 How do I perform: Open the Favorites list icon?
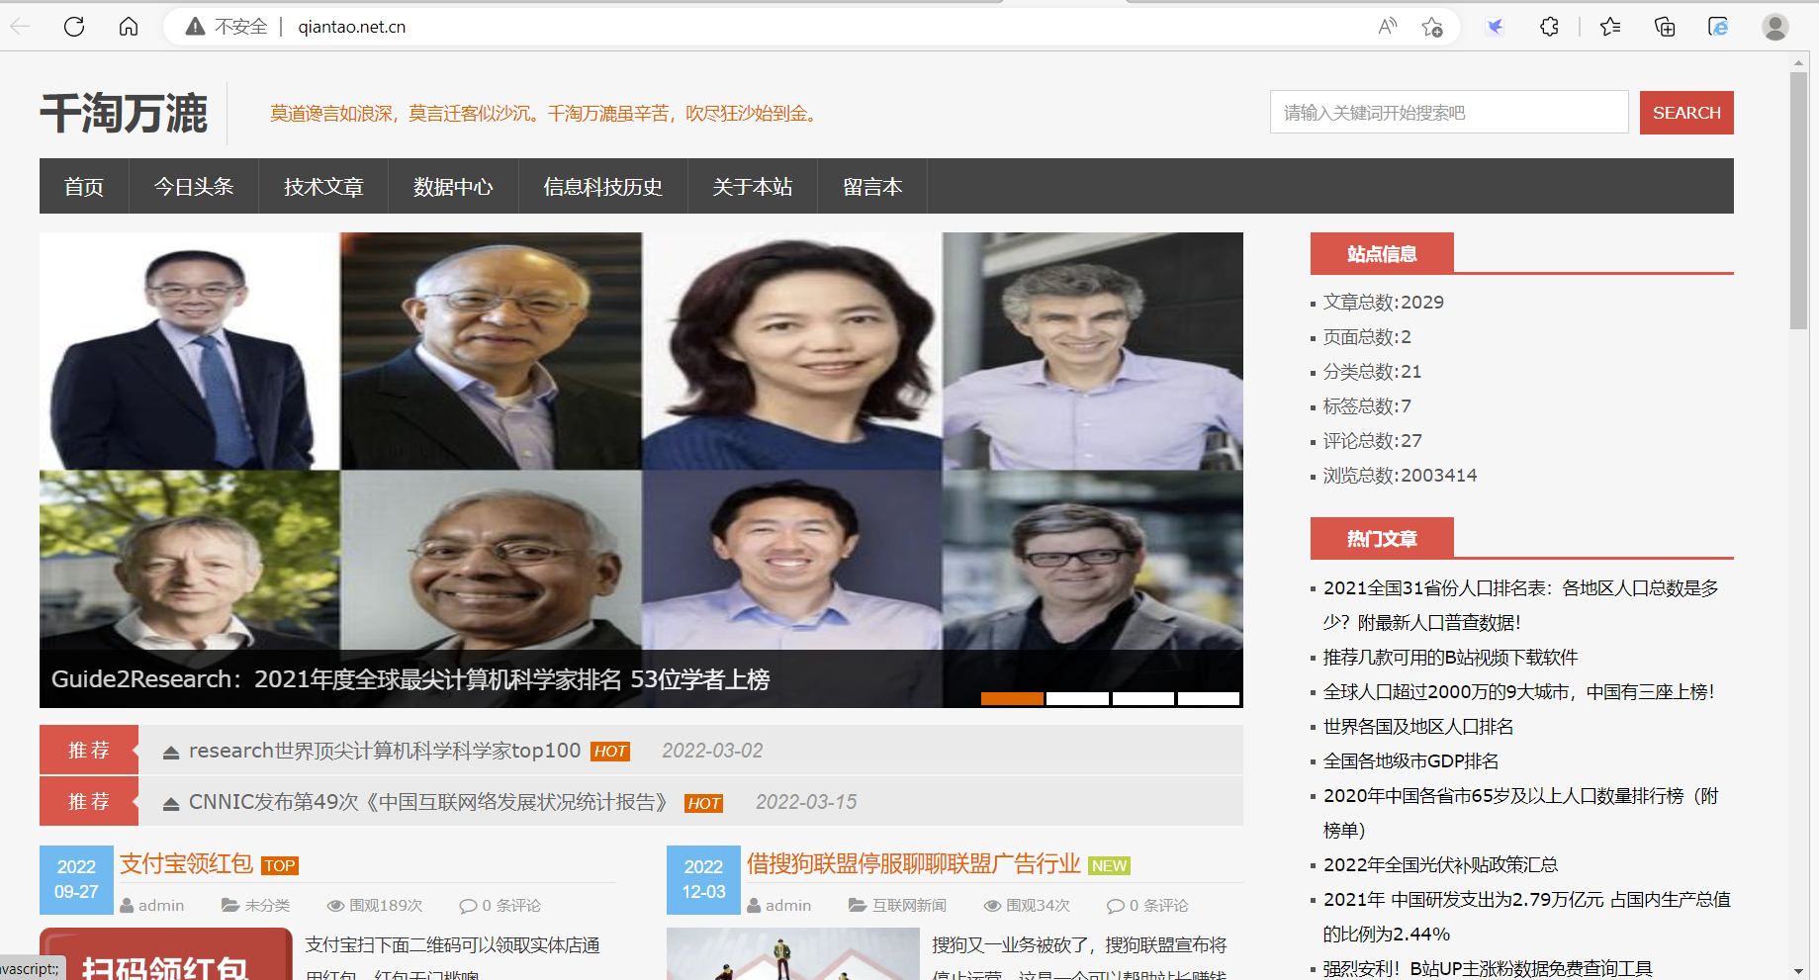pyautogui.click(x=1610, y=27)
